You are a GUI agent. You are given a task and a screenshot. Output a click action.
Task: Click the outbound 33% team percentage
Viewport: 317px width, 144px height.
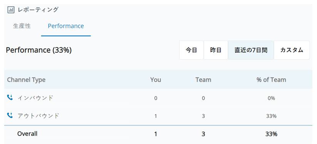click(271, 116)
